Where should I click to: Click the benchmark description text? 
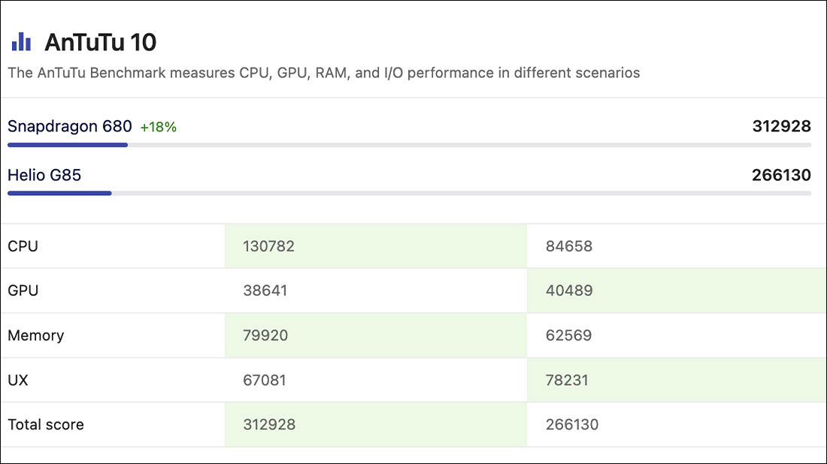(x=323, y=74)
